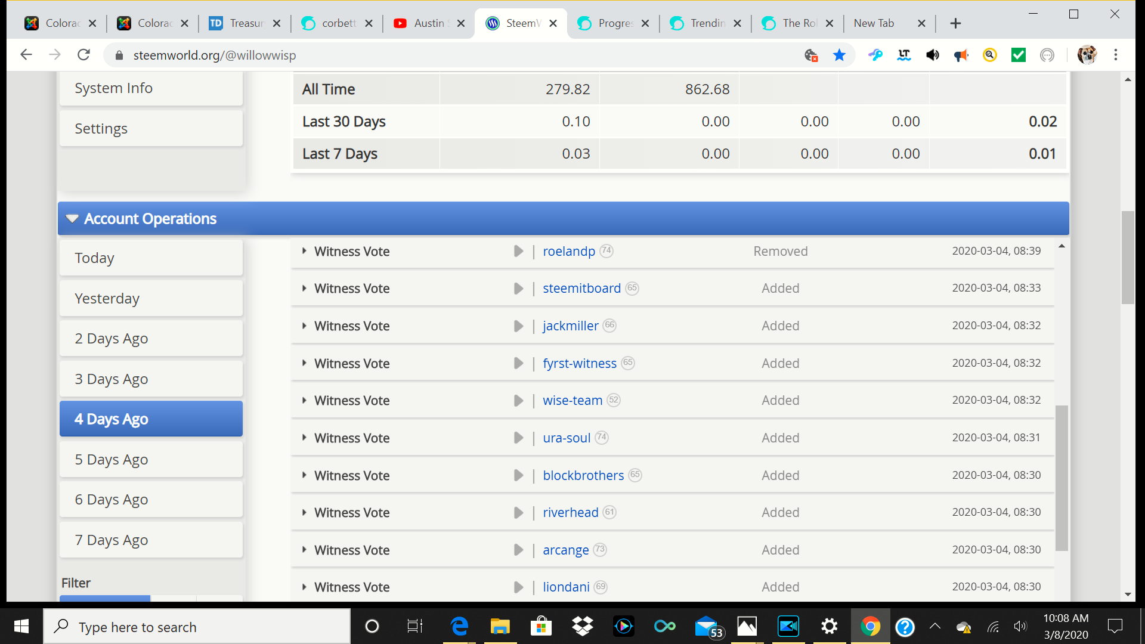Click the operations list scrollbar thumb
The image size is (1145, 644).
point(1062,477)
